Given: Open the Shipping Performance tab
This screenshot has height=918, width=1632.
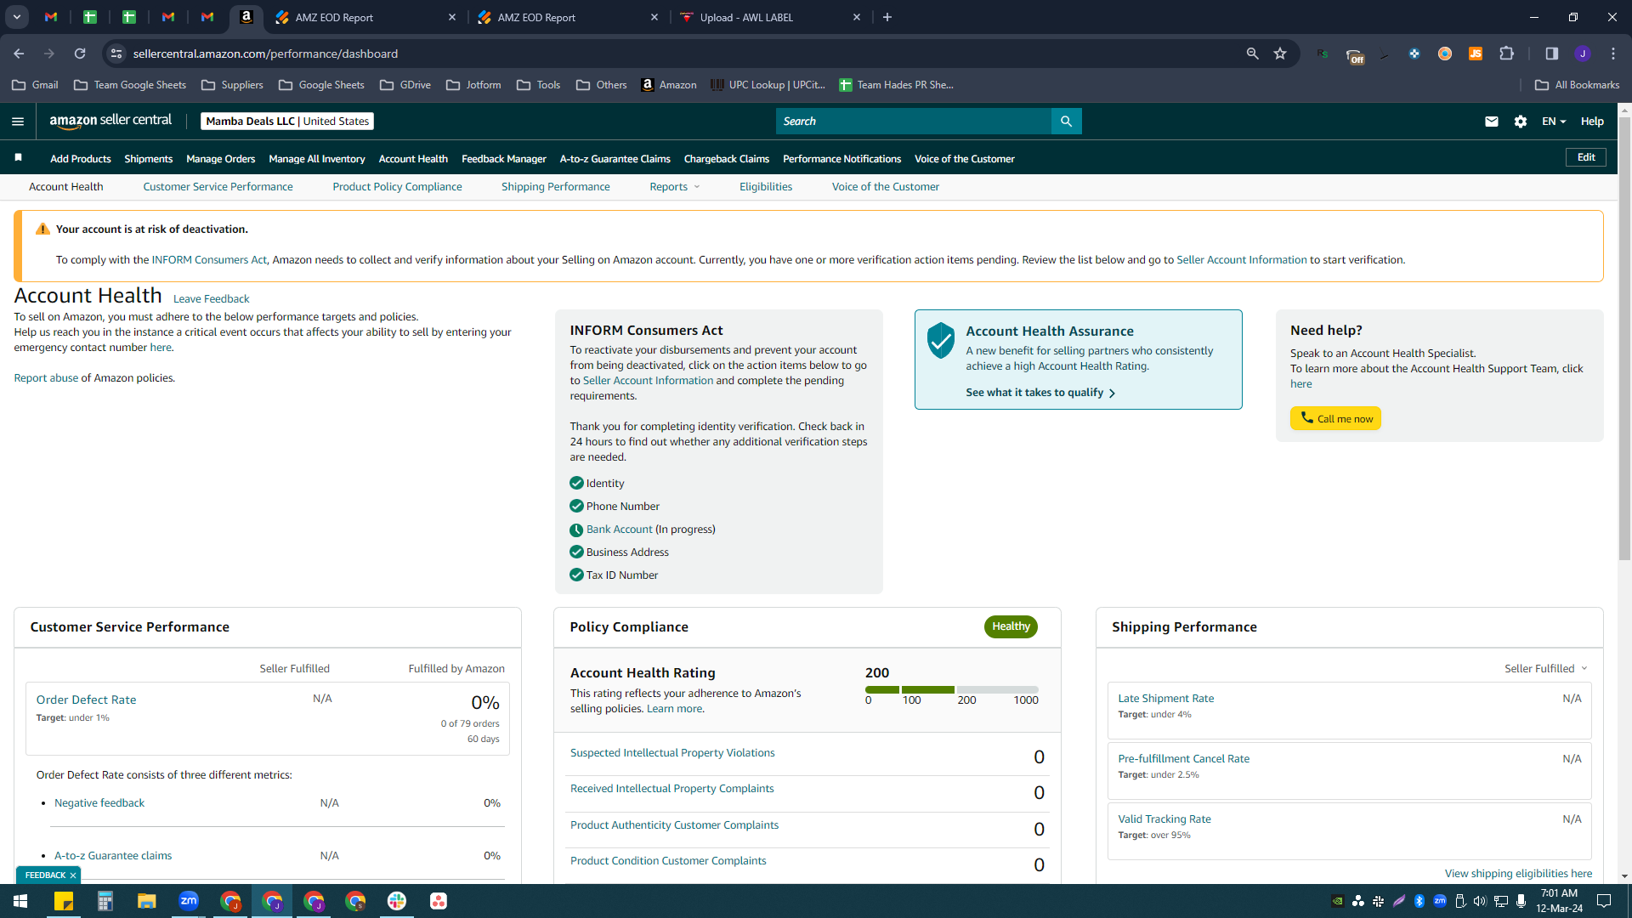Looking at the screenshot, I should tap(555, 187).
